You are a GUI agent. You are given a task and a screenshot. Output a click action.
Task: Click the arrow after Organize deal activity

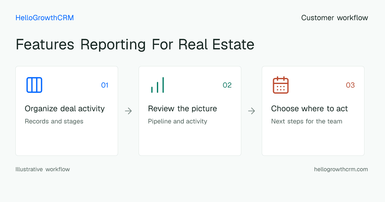128,111
